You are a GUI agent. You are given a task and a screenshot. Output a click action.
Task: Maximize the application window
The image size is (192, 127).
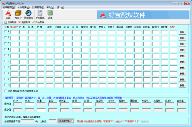[181, 4]
